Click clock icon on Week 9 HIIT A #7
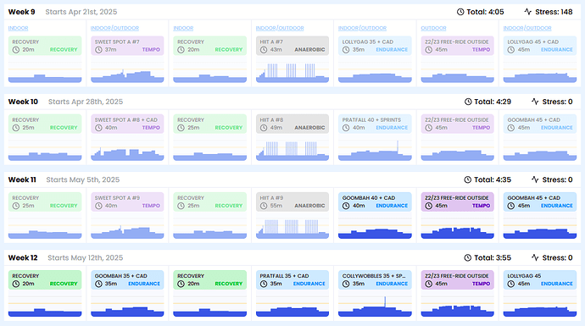585x326 pixels. click(264, 50)
